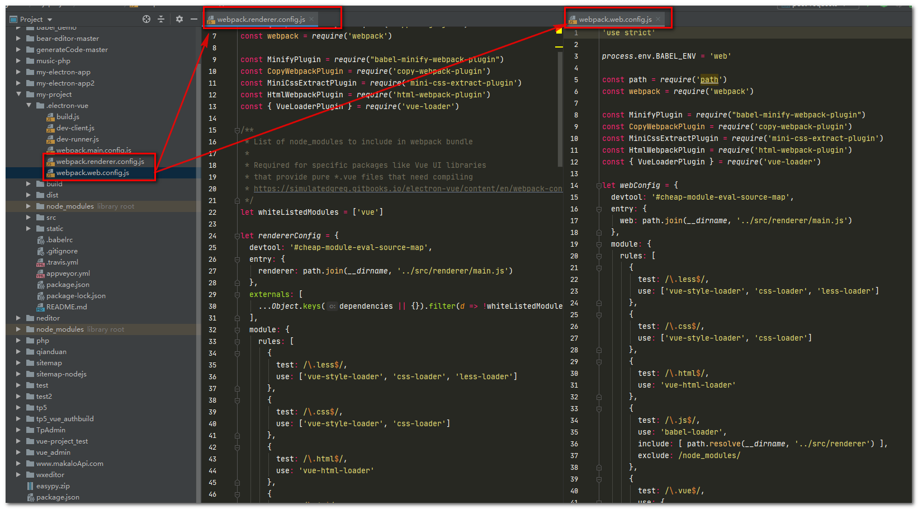Open build.js file in tree
Viewport: 918px width, 509px height.
[x=68, y=117]
